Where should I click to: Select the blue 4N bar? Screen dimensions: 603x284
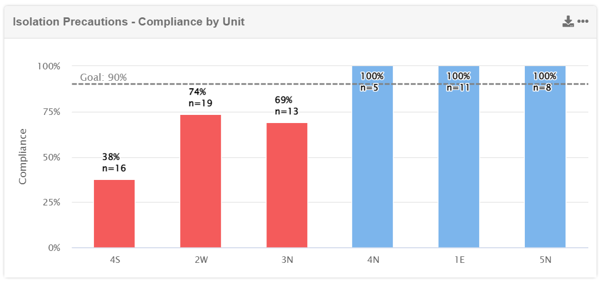372,163
